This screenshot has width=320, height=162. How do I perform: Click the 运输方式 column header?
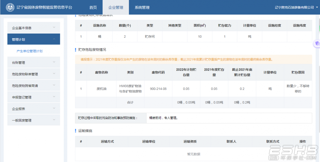(x=107, y=141)
